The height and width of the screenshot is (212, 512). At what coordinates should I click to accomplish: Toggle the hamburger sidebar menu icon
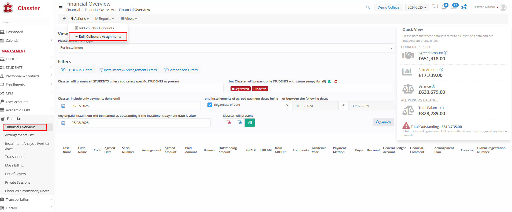point(61,7)
